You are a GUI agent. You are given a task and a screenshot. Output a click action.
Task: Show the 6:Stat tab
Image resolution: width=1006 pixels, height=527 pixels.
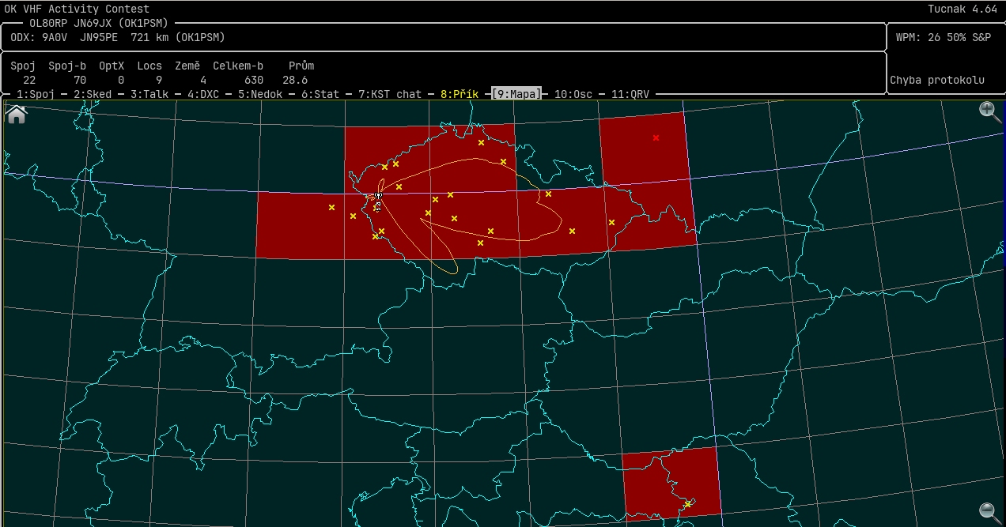[x=320, y=94]
